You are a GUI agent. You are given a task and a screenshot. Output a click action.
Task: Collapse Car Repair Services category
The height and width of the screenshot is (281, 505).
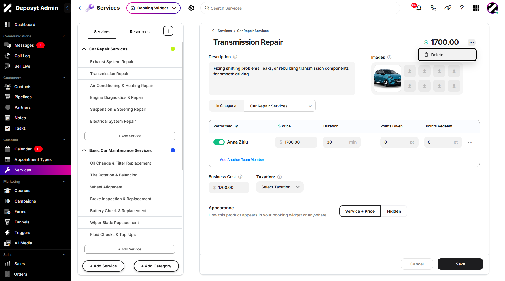point(84,49)
